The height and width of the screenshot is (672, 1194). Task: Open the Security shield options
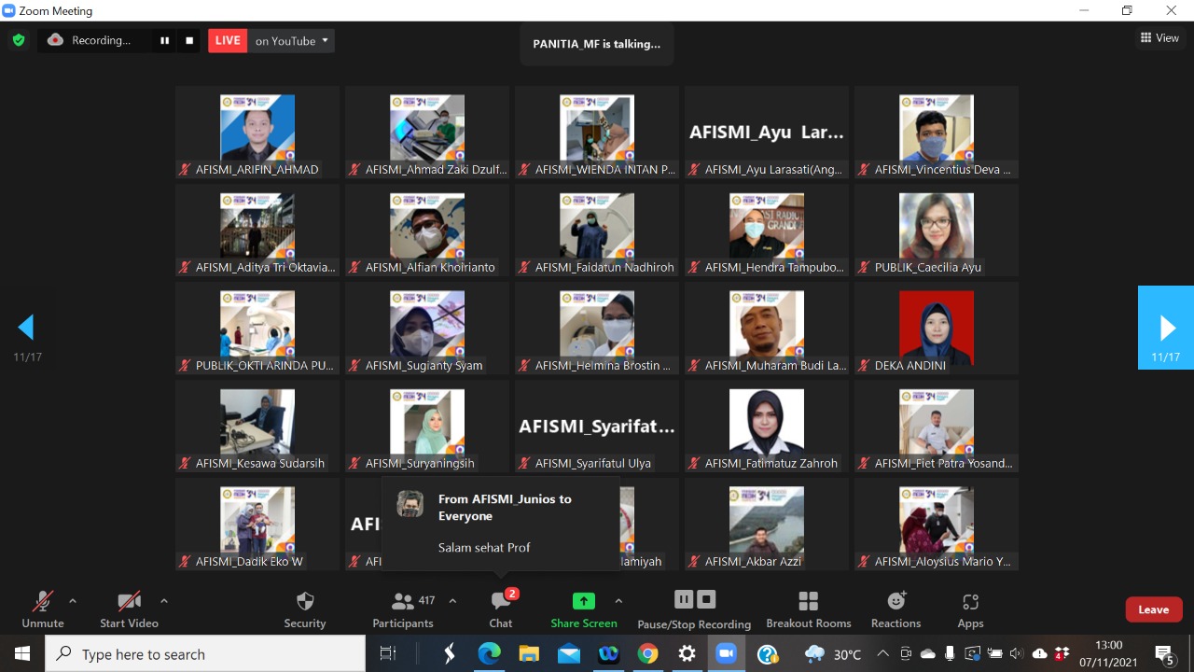coord(305,609)
